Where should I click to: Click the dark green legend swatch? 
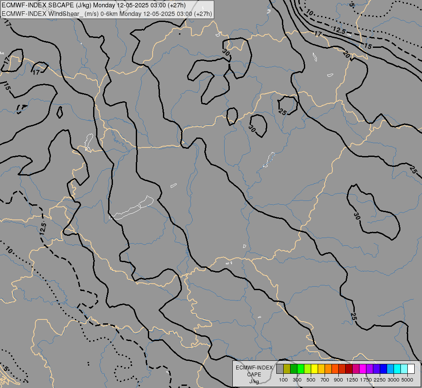(x=294, y=369)
